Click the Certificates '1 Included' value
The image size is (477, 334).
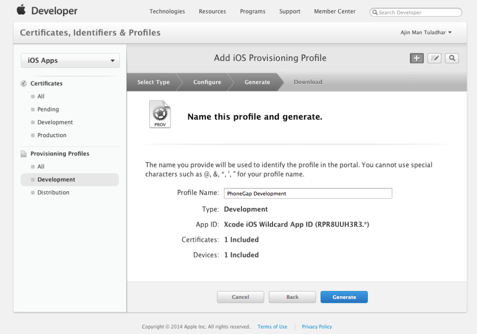pyautogui.click(x=241, y=240)
